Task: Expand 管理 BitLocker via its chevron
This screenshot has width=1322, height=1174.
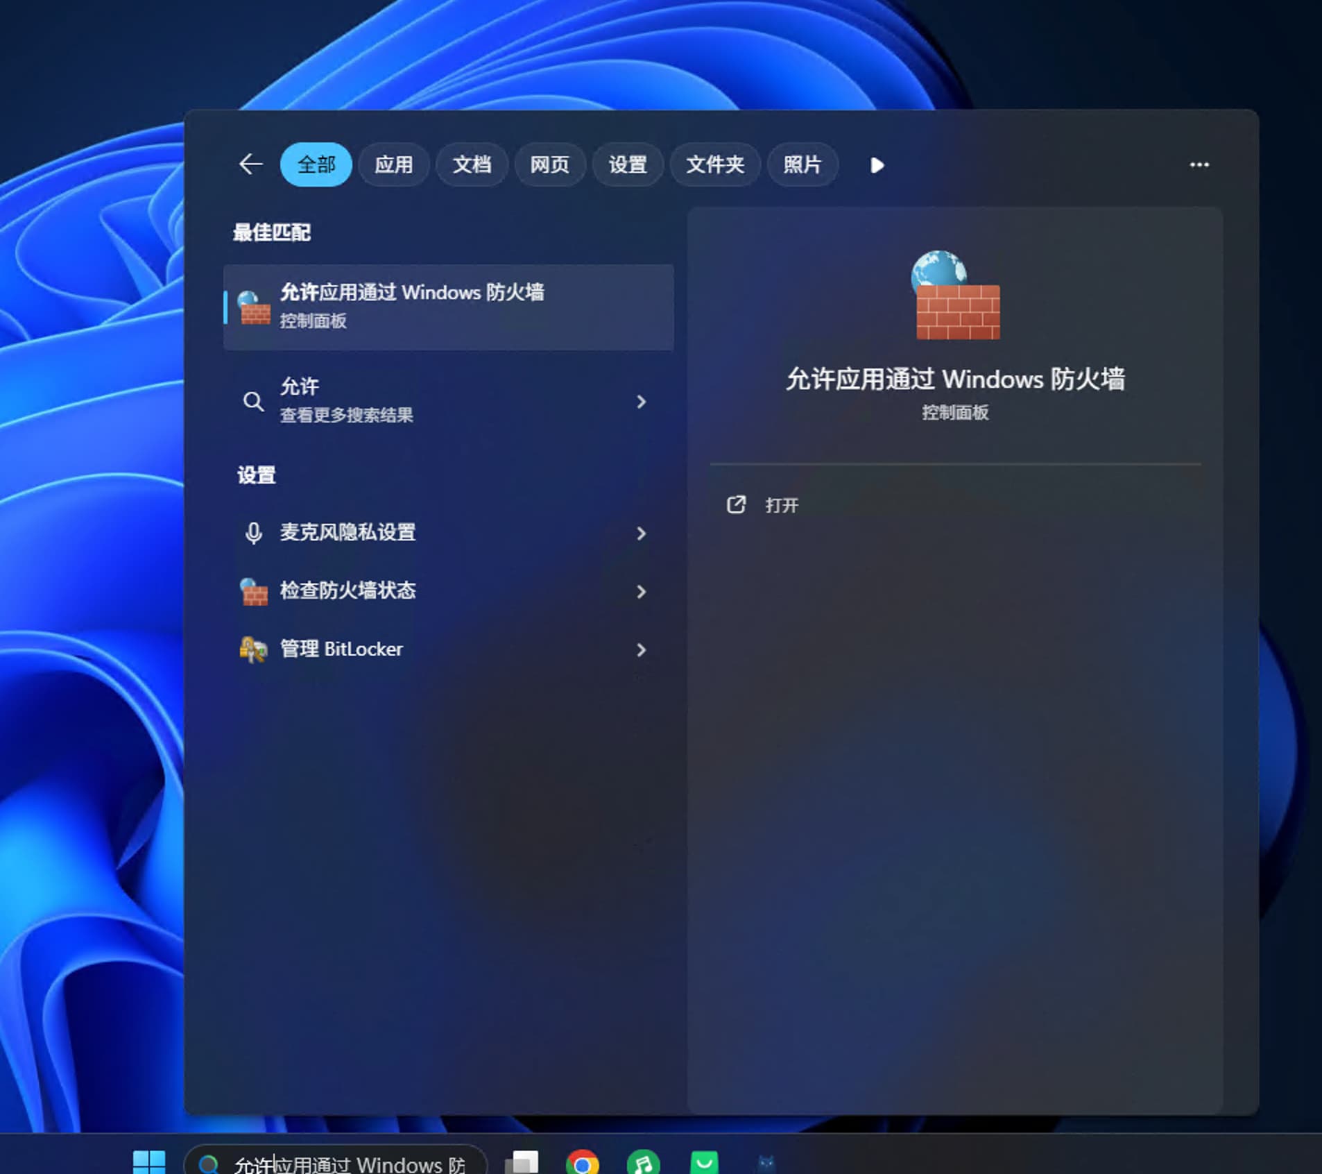Action: pyautogui.click(x=642, y=650)
